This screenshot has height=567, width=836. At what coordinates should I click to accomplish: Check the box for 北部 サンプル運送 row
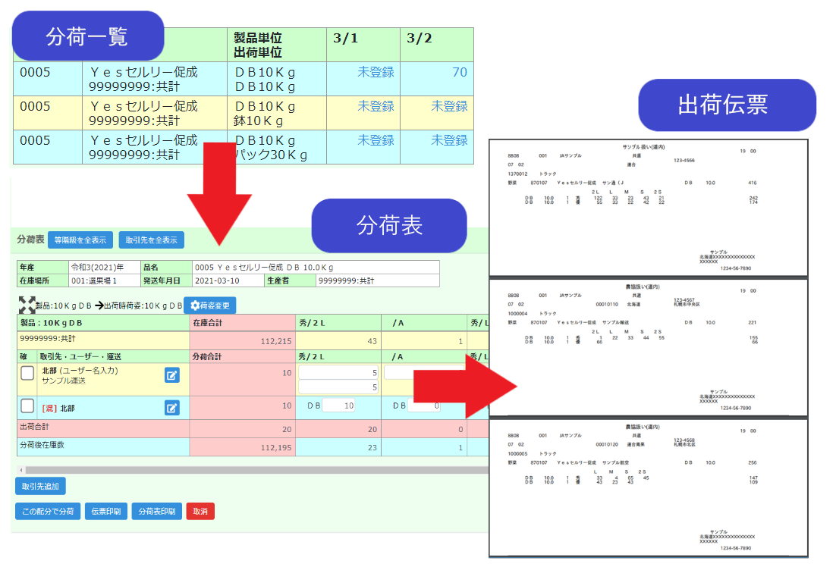point(27,374)
